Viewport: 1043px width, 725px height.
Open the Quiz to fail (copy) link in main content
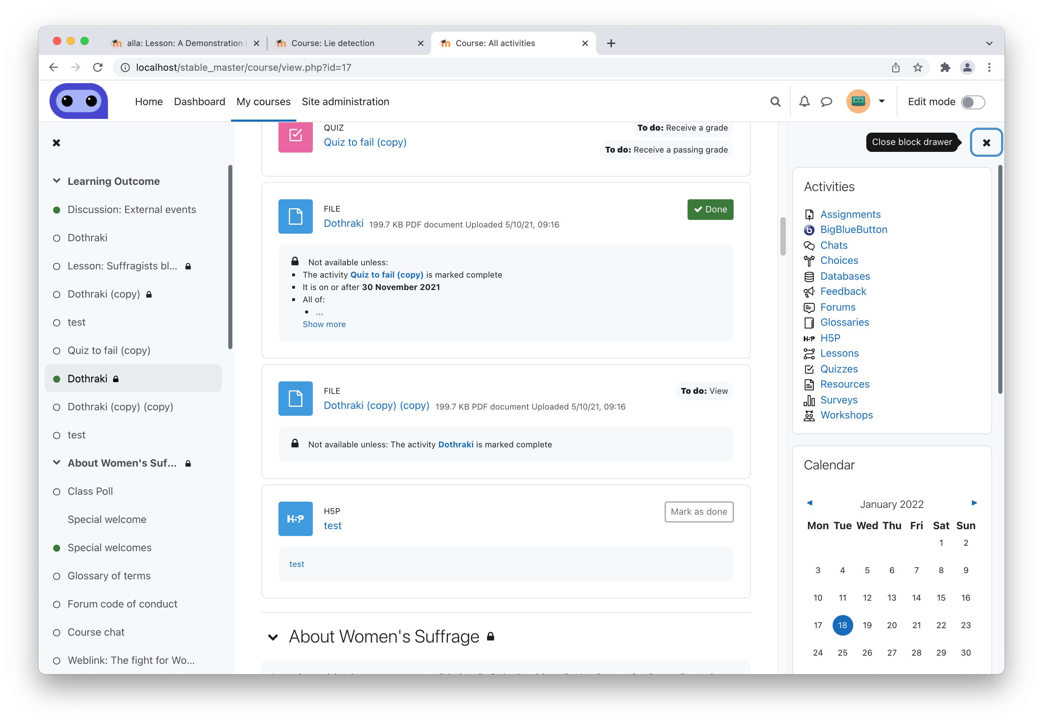365,142
